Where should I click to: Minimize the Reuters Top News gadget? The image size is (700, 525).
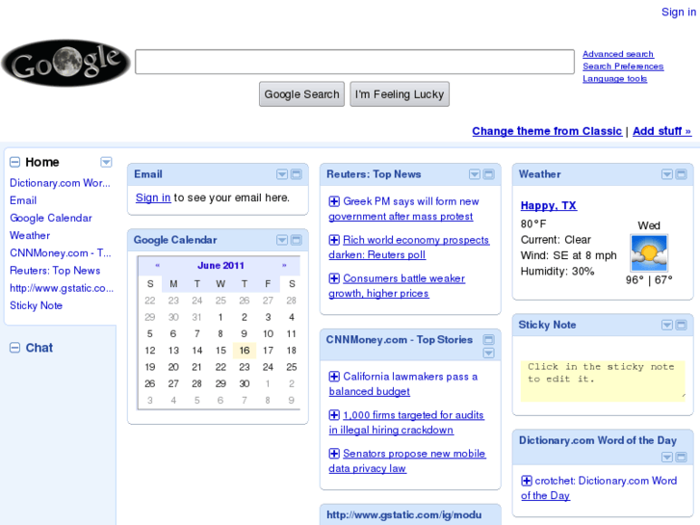[x=489, y=174]
